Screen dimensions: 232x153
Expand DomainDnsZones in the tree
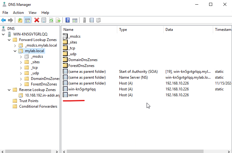(x=21, y=79)
